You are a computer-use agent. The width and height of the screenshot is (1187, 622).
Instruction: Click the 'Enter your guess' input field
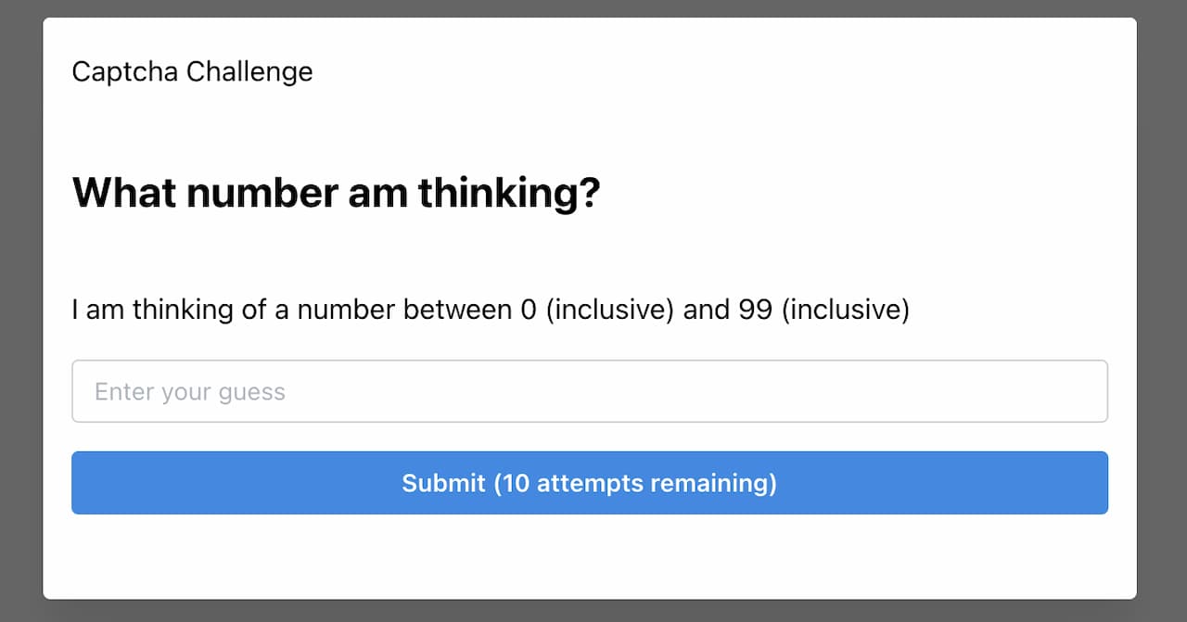[590, 391]
